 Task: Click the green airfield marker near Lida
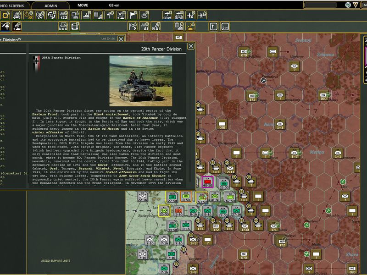coord(343,181)
